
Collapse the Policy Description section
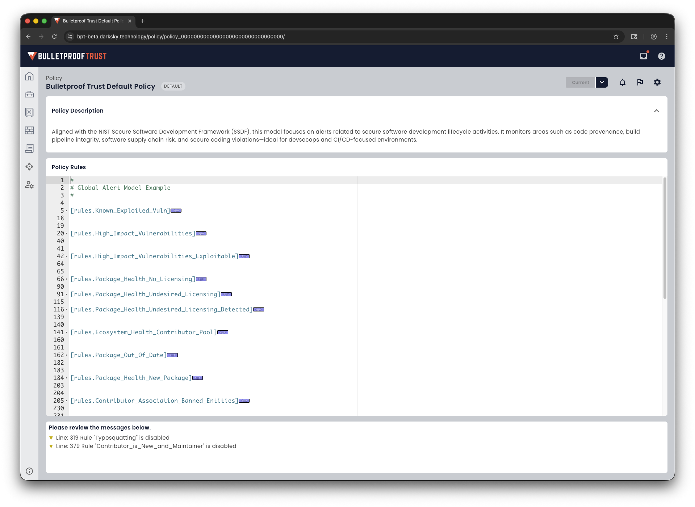[x=657, y=111]
